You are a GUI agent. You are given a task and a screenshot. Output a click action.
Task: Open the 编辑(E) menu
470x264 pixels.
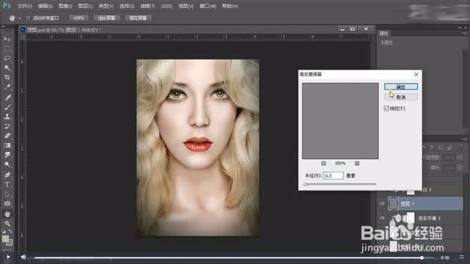(46, 6)
